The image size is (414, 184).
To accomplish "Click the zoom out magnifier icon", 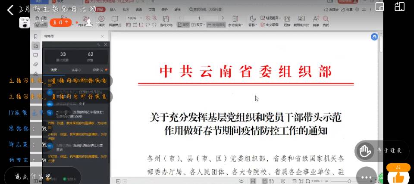I will click(x=147, y=18).
